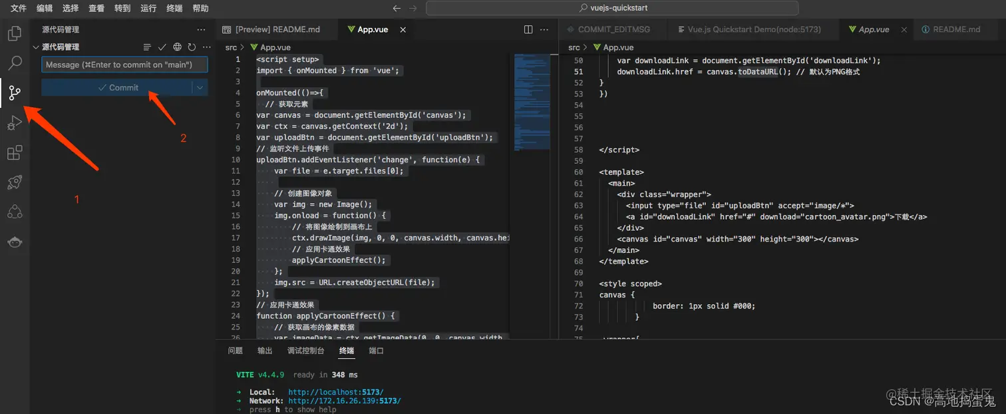
Task: Open the 输出 panel tab
Action: [265, 351]
